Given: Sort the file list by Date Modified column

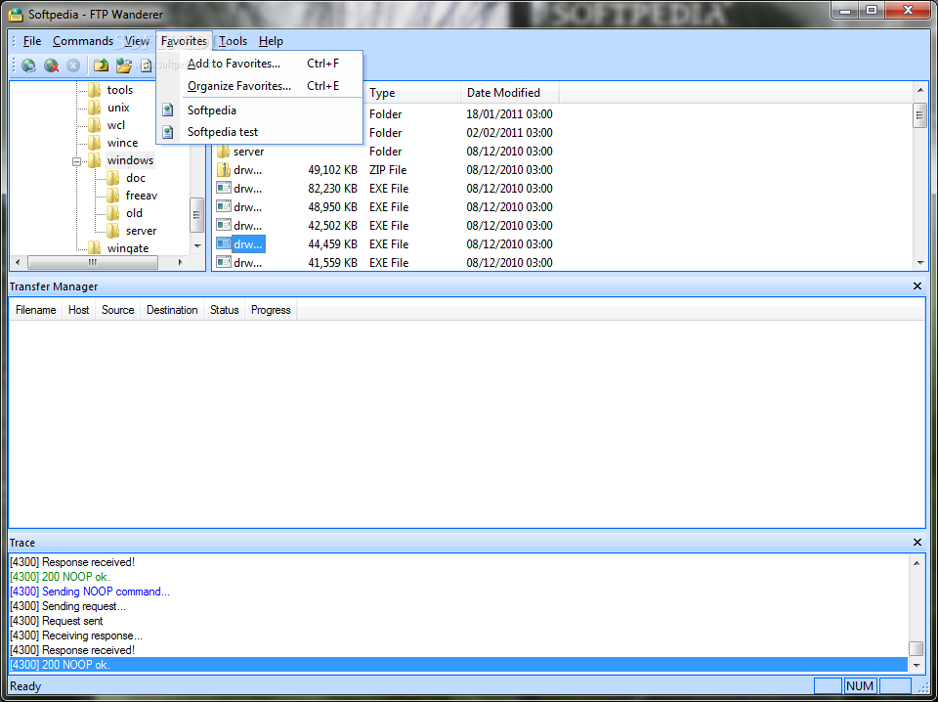Looking at the screenshot, I should tap(510, 93).
